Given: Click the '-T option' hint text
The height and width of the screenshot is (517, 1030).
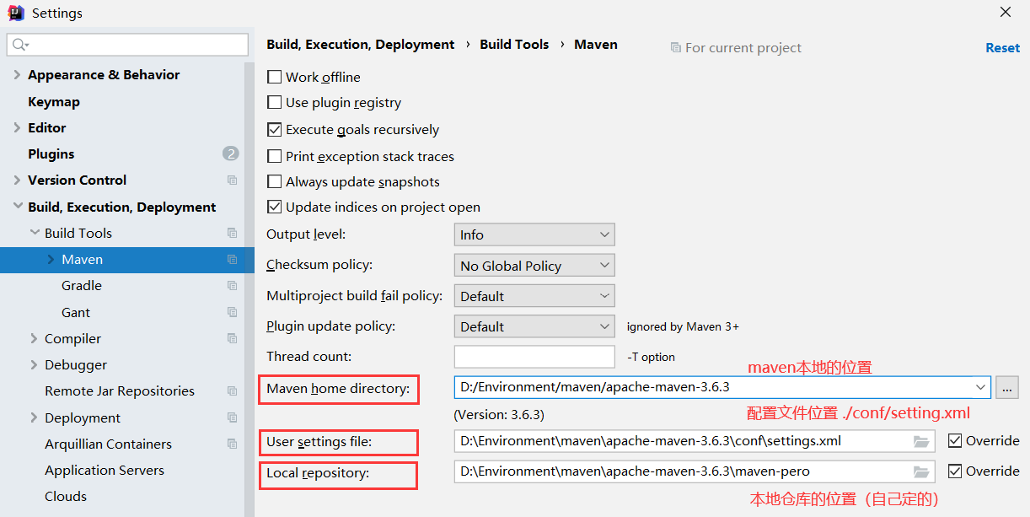Looking at the screenshot, I should pyautogui.click(x=651, y=357).
